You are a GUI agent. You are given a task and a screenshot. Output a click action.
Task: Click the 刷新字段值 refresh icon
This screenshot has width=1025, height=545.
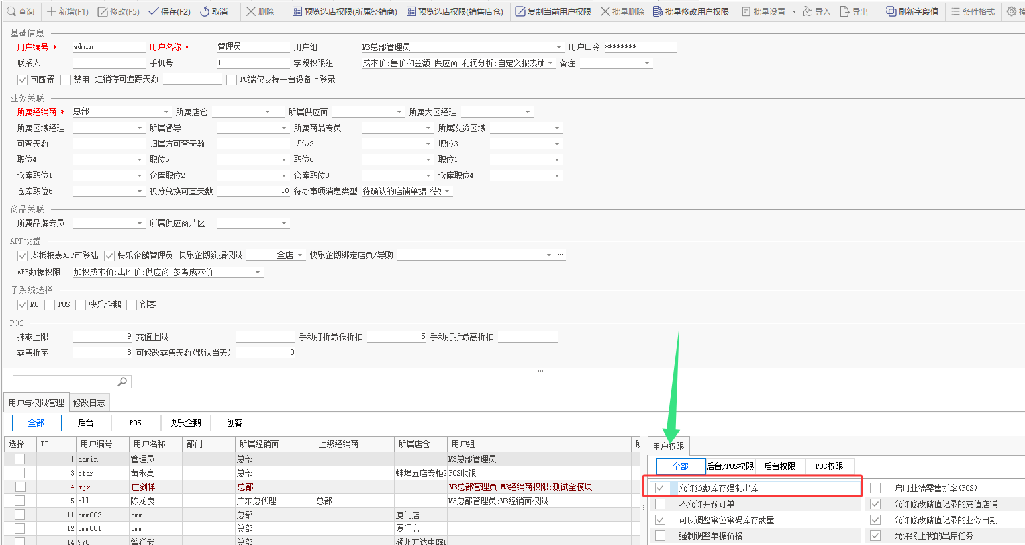[891, 11]
